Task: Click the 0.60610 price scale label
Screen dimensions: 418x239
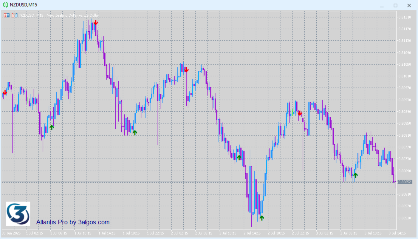Action: [405, 194]
